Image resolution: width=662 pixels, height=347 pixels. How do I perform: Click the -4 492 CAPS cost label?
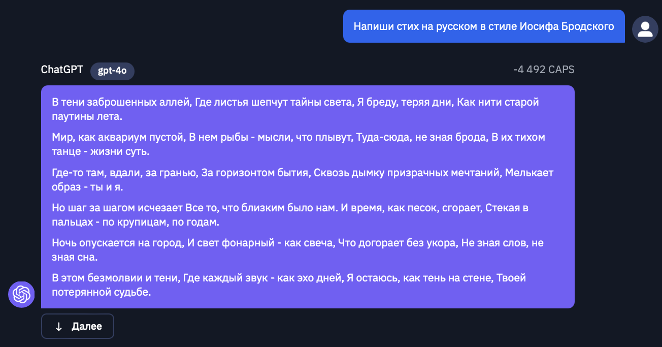tap(544, 70)
